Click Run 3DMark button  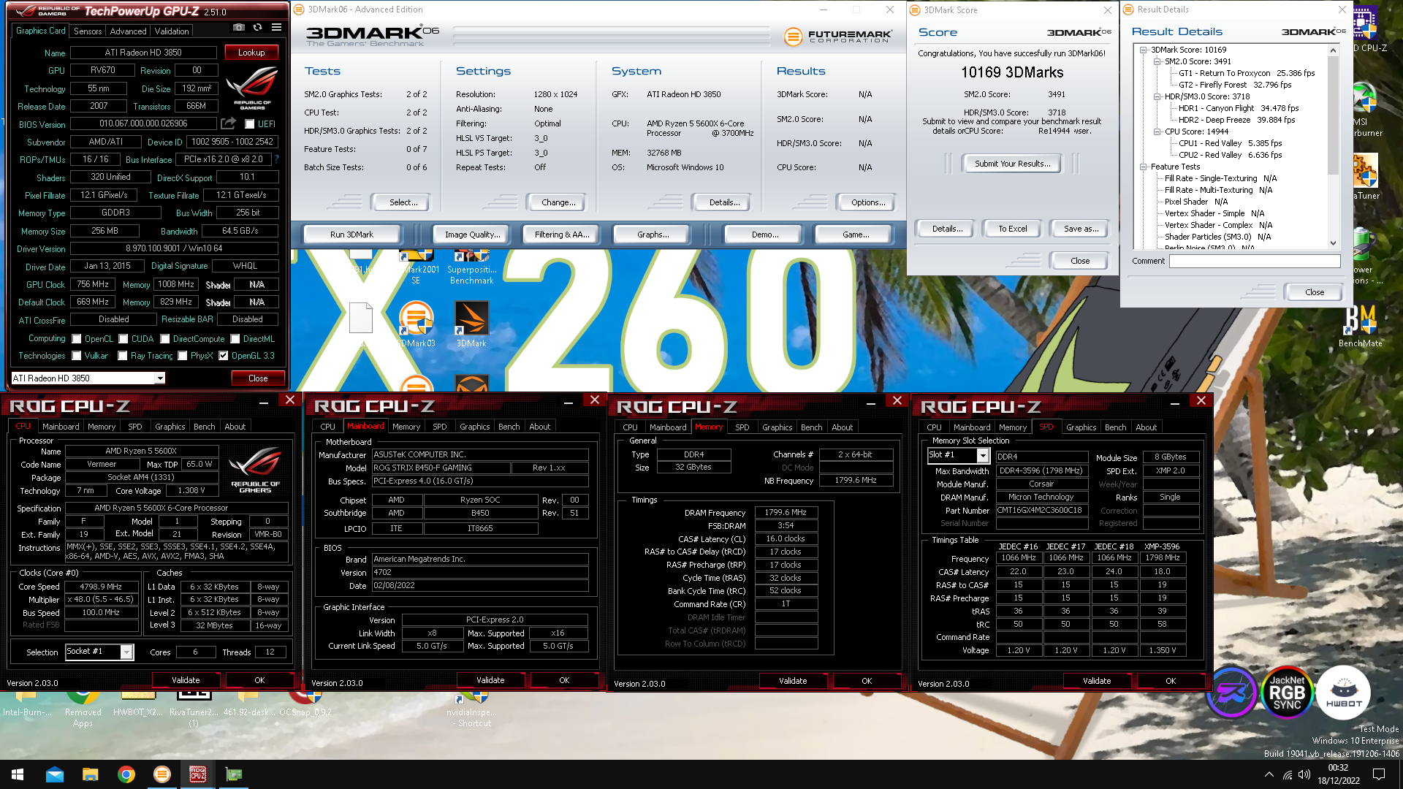tap(351, 235)
